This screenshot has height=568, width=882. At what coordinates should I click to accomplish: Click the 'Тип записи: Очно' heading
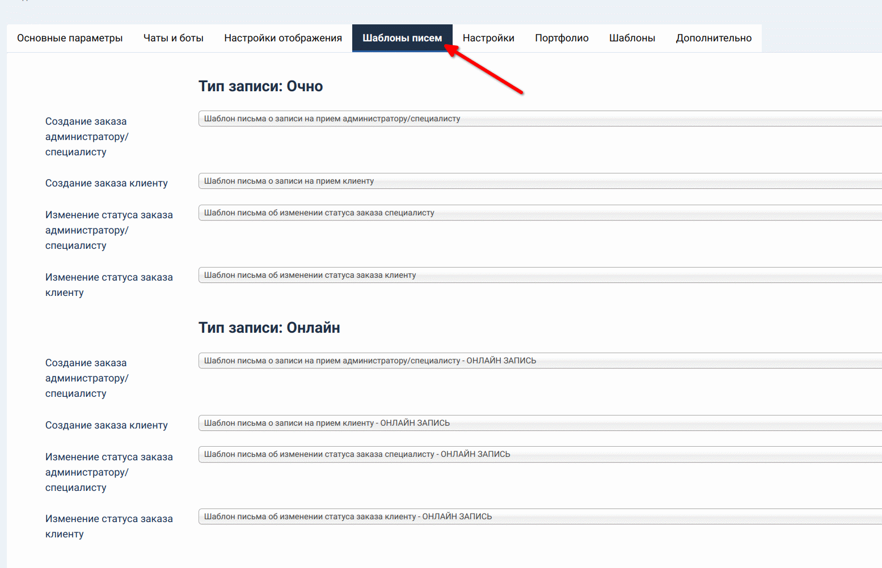pyautogui.click(x=260, y=86)
